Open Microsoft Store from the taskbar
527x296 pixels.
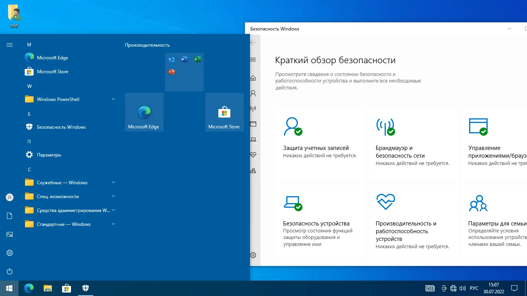click(x=66, y=288)
